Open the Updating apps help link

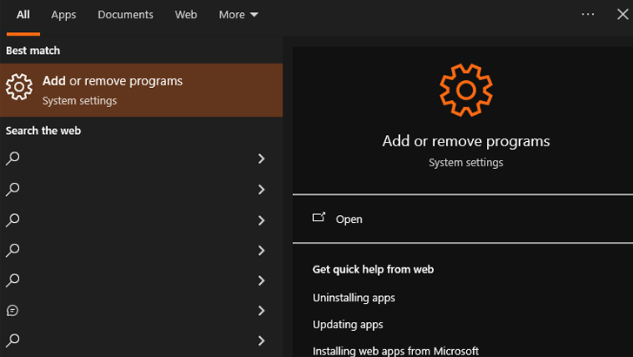pyautogui.click(x=348, y=325)
